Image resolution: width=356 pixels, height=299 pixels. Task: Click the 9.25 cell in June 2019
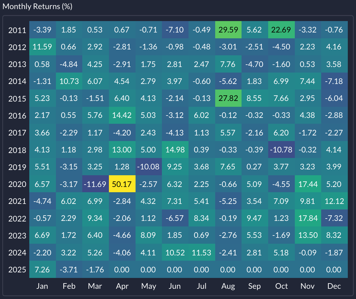pyautogui.click(x=175, y=167)
